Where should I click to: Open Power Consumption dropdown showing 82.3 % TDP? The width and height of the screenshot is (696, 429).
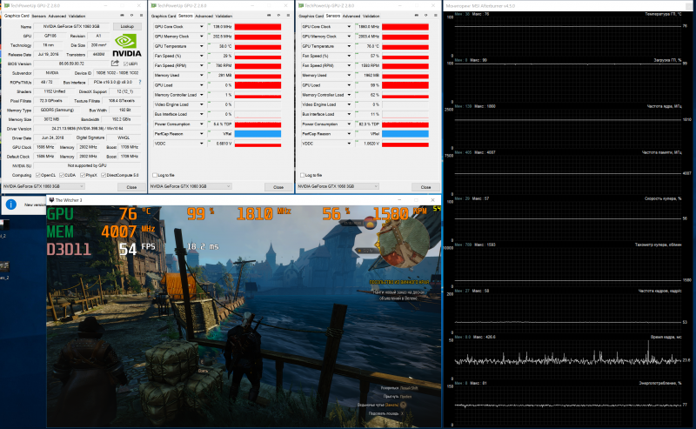(349, 124)
